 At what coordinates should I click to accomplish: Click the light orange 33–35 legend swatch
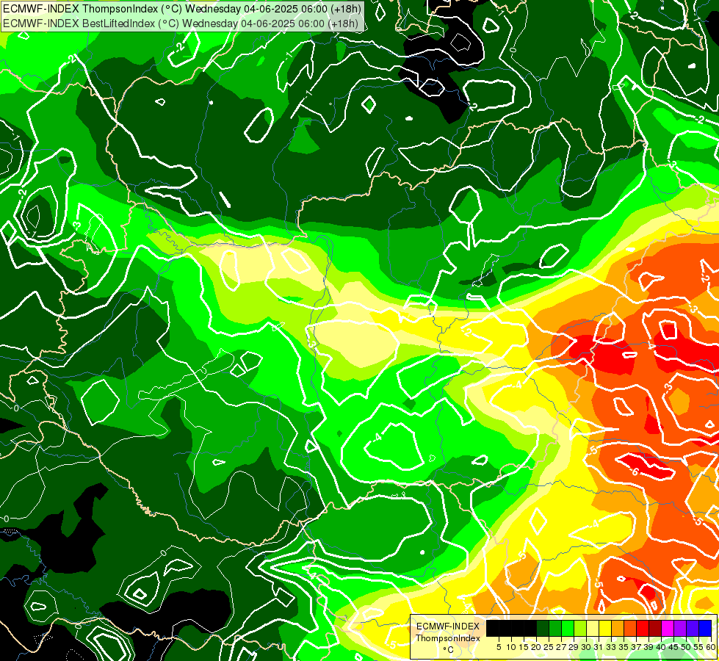[618, 628]
